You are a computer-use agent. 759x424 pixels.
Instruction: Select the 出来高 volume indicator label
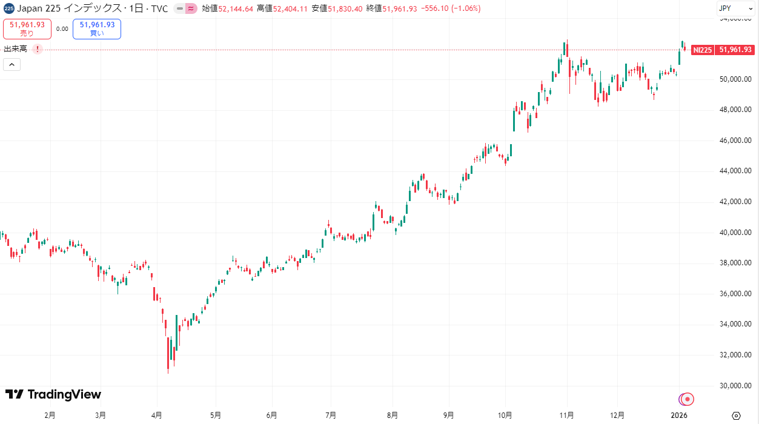pyautogui.click(x=15, y=49)
